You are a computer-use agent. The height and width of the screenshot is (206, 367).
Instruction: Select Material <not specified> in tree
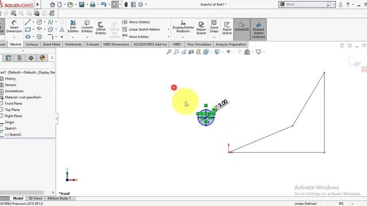tap(23, 97)
